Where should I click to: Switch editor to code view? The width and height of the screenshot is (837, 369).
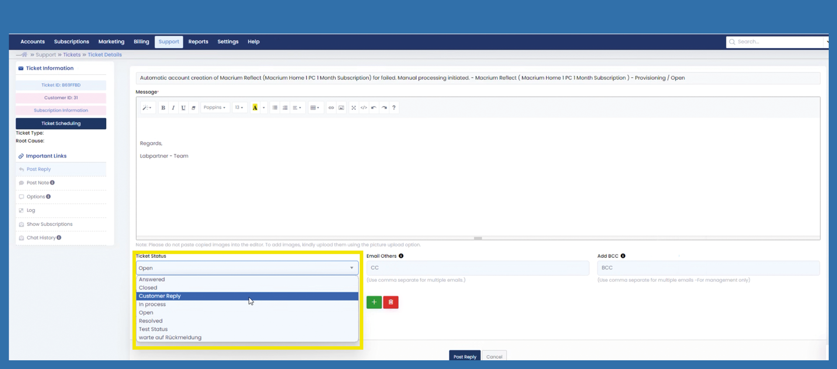(364, 108)
